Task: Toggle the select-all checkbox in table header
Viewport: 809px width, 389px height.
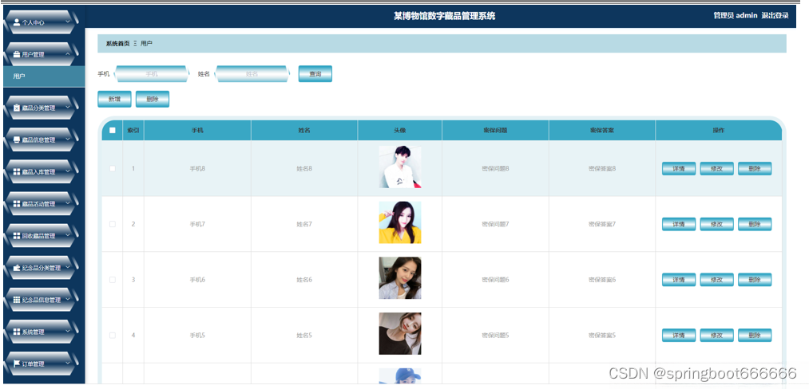Action: (x=113, y=131)
